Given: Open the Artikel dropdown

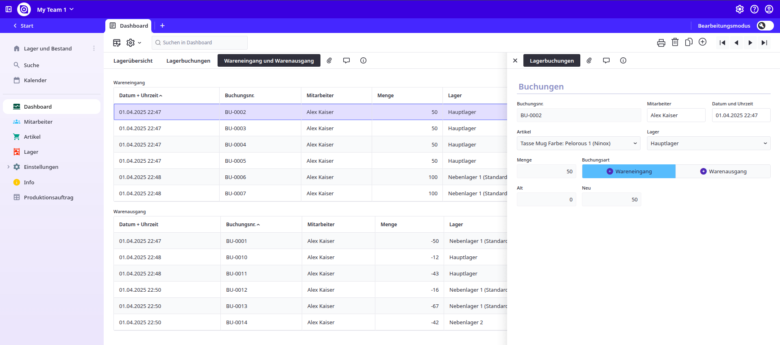Looking at the screenshot, I should (578, 143).
